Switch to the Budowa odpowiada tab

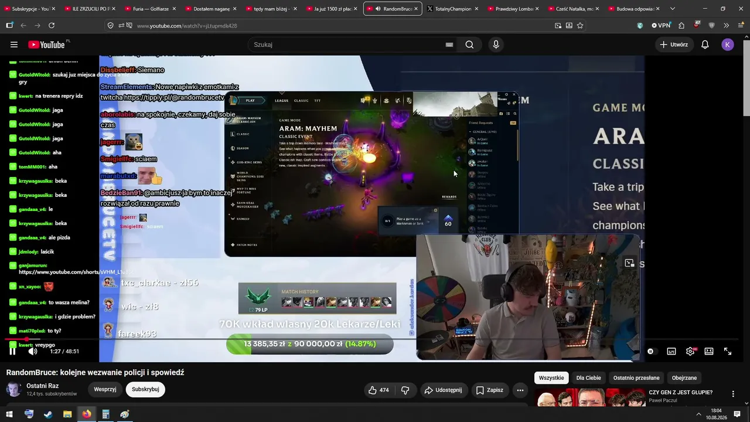point(633,9)
